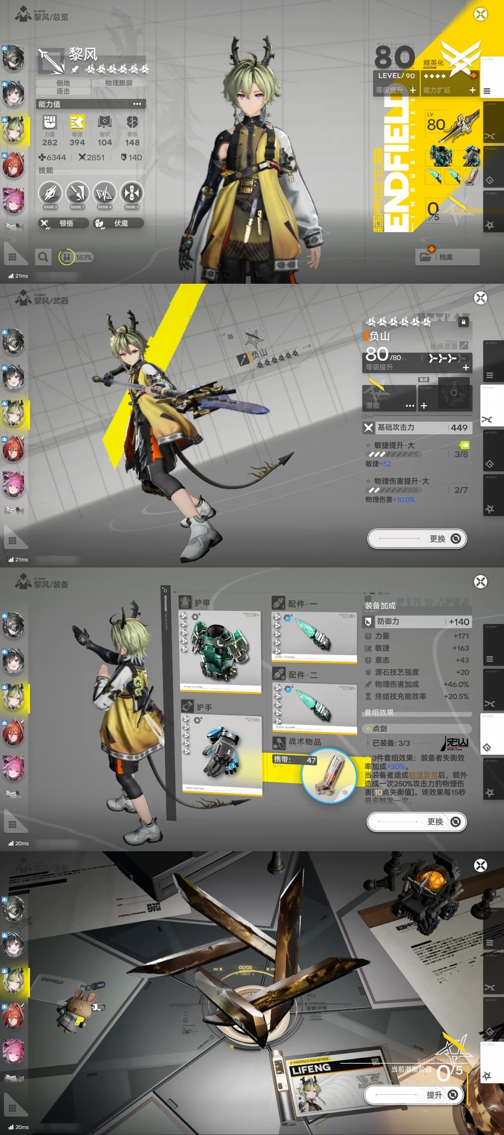The image size is (504, 1135).
Task: Click the 力量 strength fist icon
Action: 49,122
